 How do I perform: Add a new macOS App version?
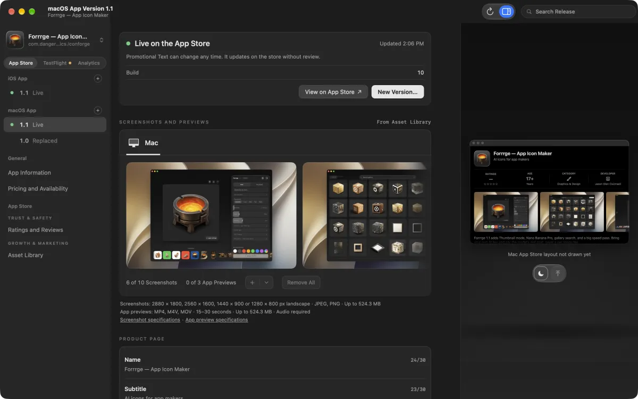pos(98,111)
